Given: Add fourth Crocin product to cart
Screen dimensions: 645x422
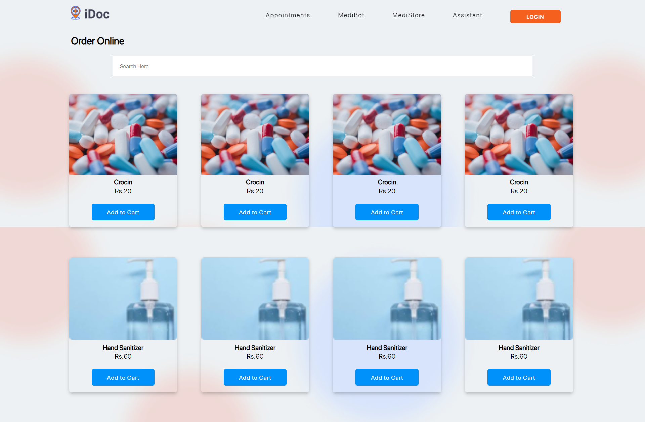Looking at the screenshot, I should click(x=519, y=212).
